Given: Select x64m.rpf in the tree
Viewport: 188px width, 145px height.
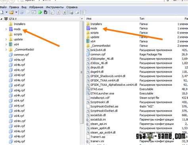Looking at the screenshot, I should 20,121.
